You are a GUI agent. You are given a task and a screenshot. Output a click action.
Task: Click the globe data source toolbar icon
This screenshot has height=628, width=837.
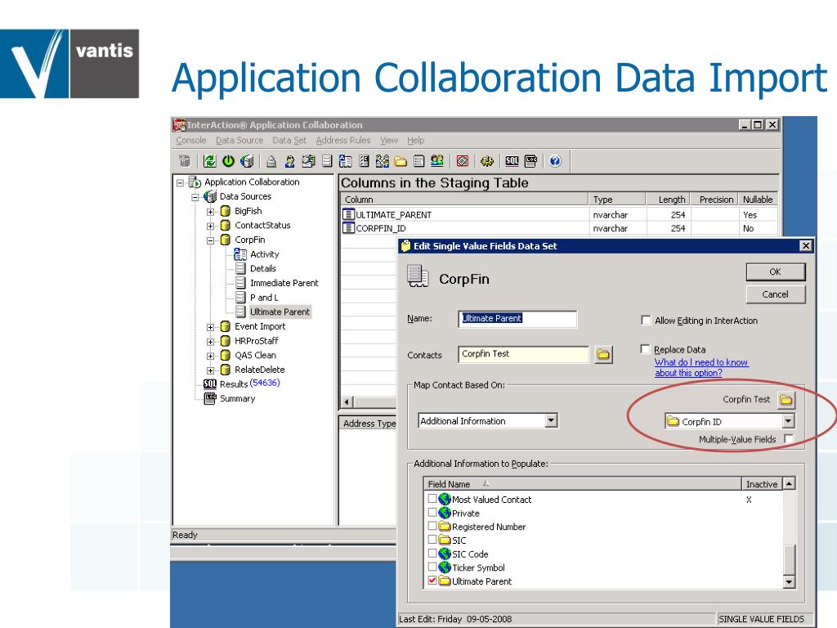(247, 161)
